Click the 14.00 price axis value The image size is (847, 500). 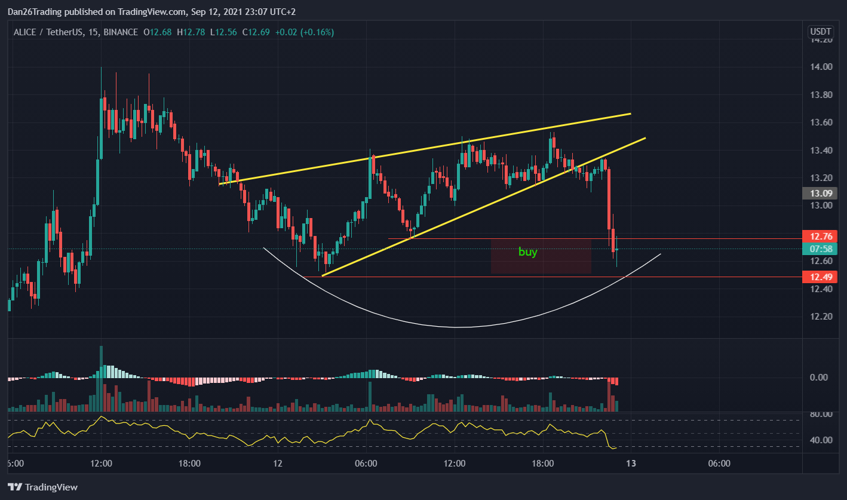[821, 67]
